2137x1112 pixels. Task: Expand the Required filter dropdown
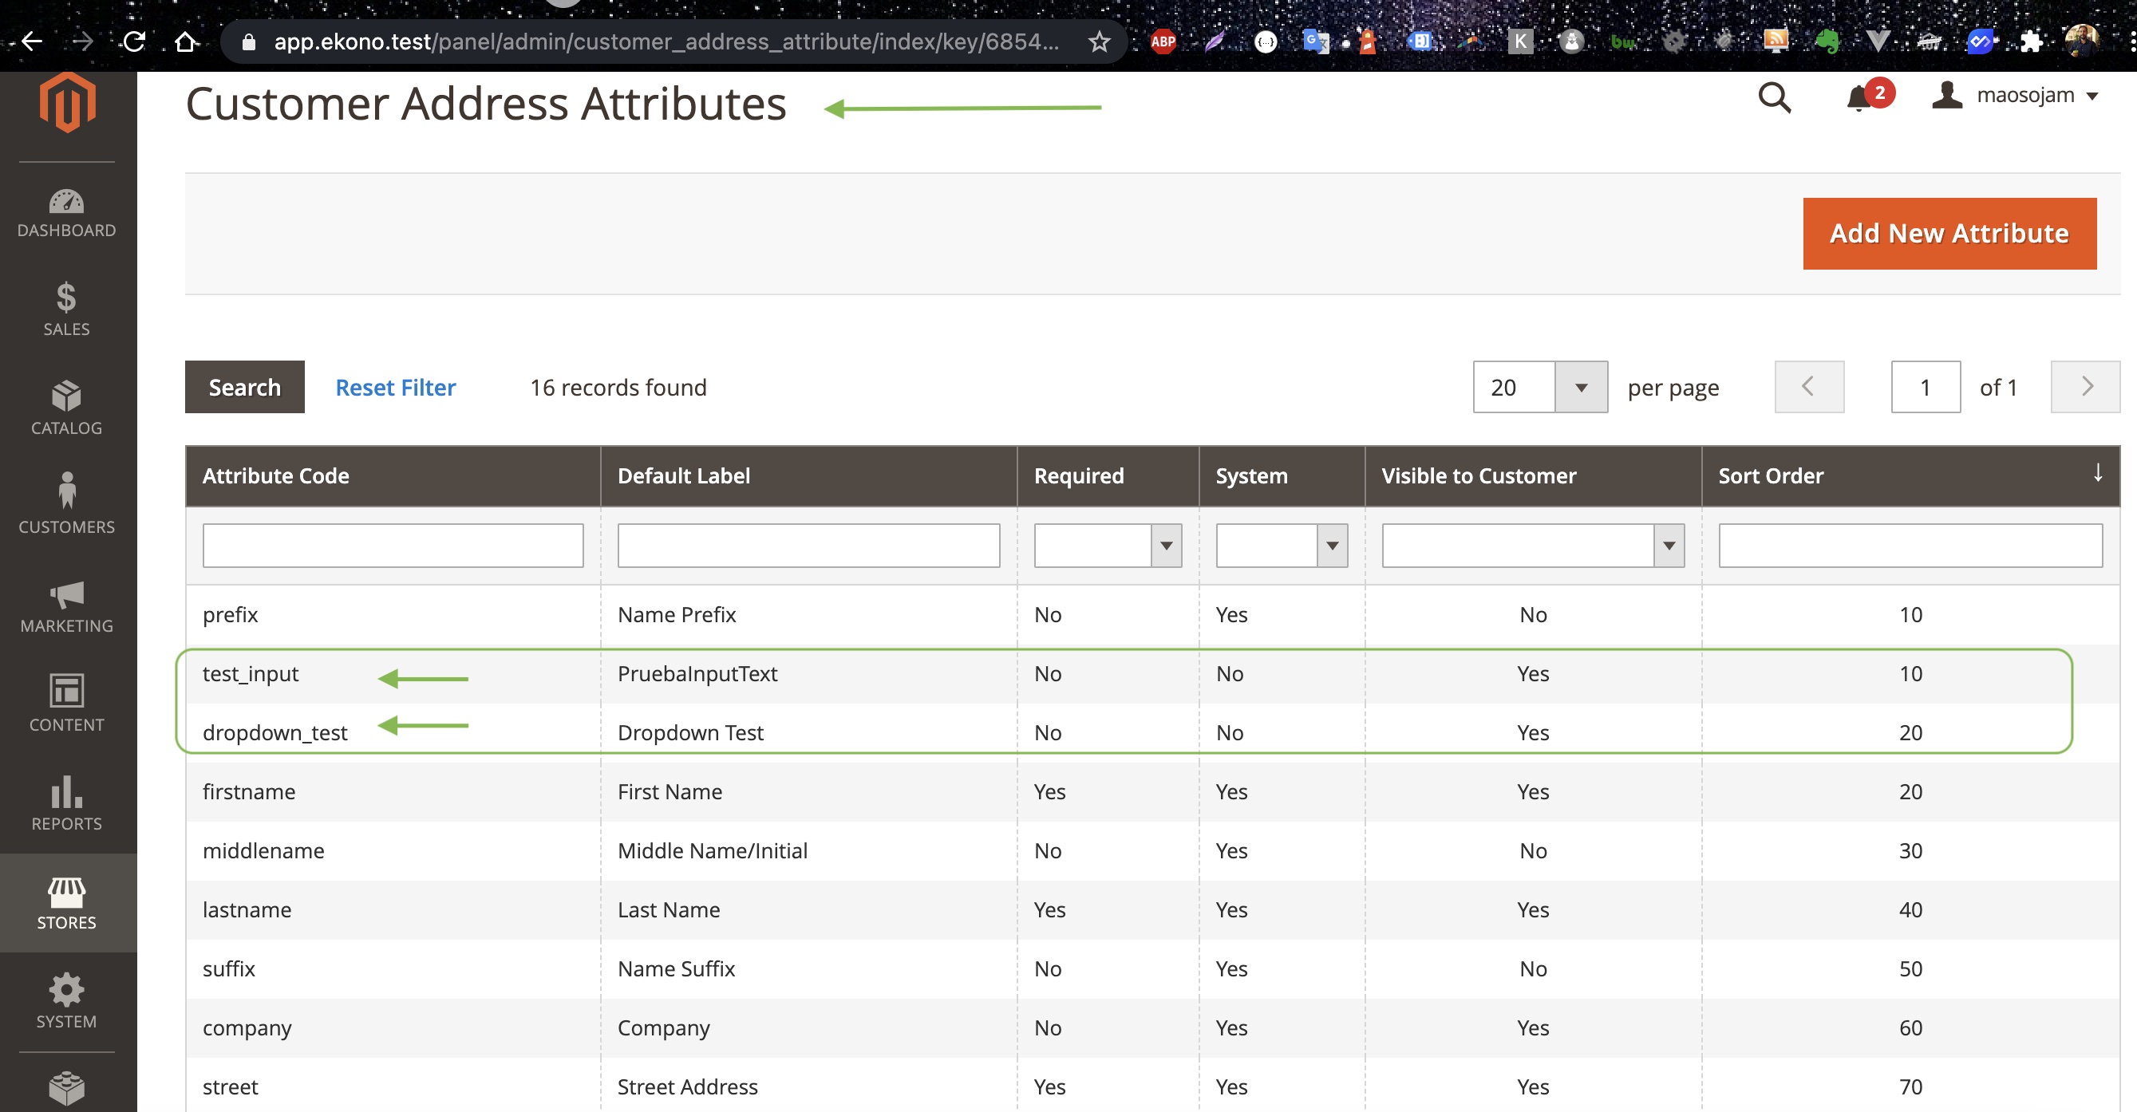[x=1166, y=546]
